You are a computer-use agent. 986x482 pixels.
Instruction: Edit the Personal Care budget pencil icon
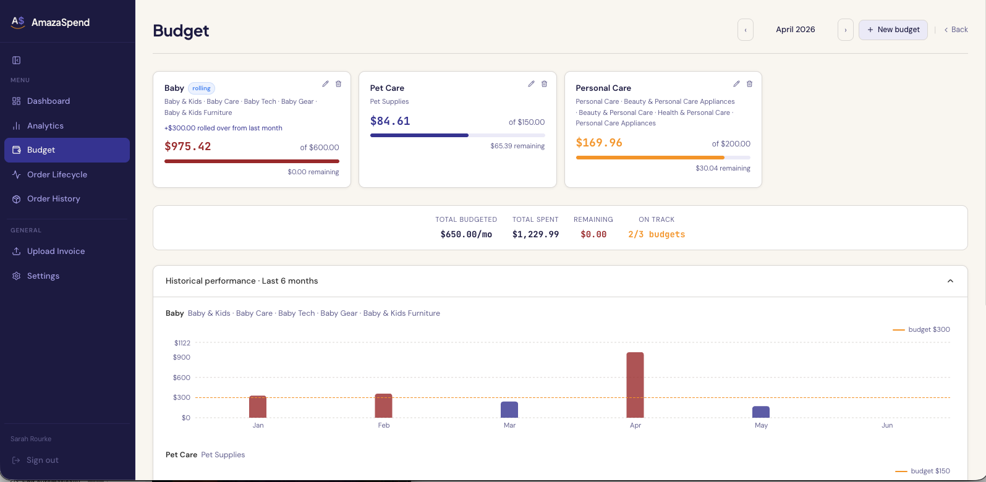click(736, 84)
